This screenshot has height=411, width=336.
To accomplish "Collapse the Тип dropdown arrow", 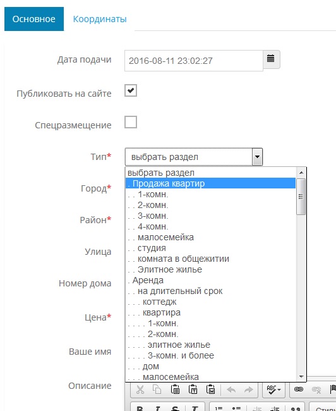I will (x=257, y=157).
